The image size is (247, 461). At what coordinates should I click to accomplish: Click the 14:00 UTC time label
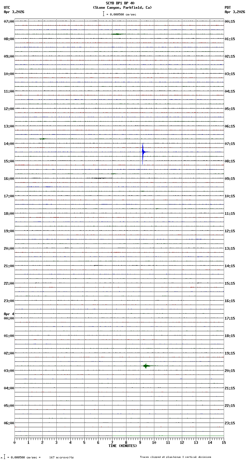coord(9,144)
